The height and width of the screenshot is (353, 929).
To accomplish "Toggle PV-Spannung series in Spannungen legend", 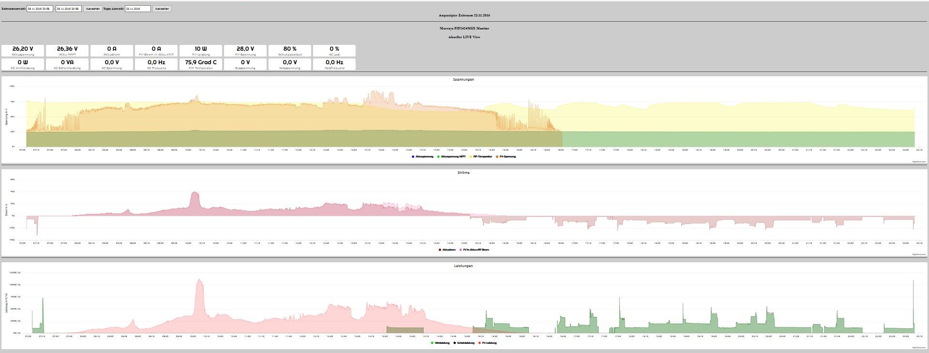I will point(506,156).
